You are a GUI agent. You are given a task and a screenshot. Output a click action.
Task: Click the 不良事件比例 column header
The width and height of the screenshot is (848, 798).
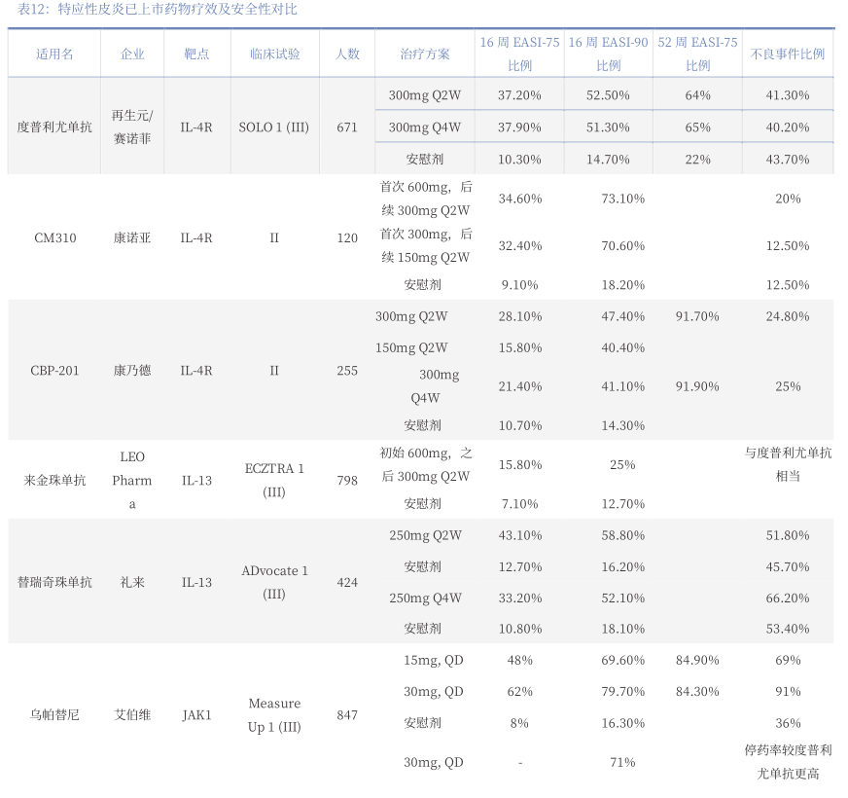tap(788, 54)
